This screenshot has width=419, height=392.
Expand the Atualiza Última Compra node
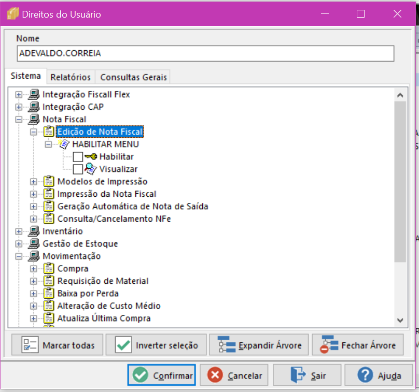(x=33, y=318)
